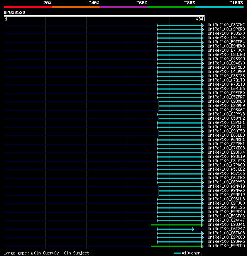Click the cyan ~100% identity legend segment
The image size is (247, 256).
pos(219,7)
